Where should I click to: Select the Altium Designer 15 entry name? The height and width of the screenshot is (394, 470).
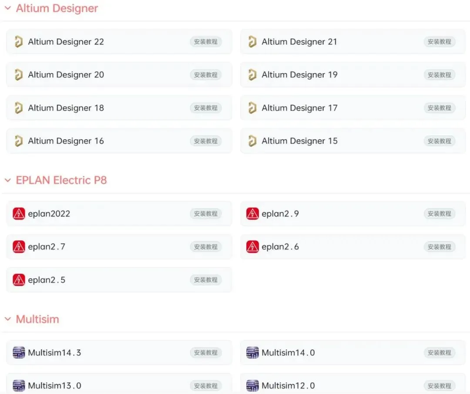(x=299, y=141)
